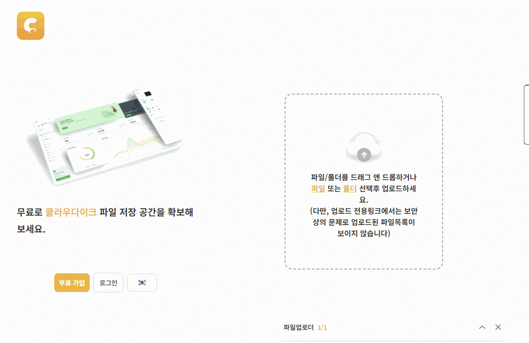Viewport: 529px width, 343px height.
Task: Click the Cloudike orange logo icon
Action: (31, 26)
